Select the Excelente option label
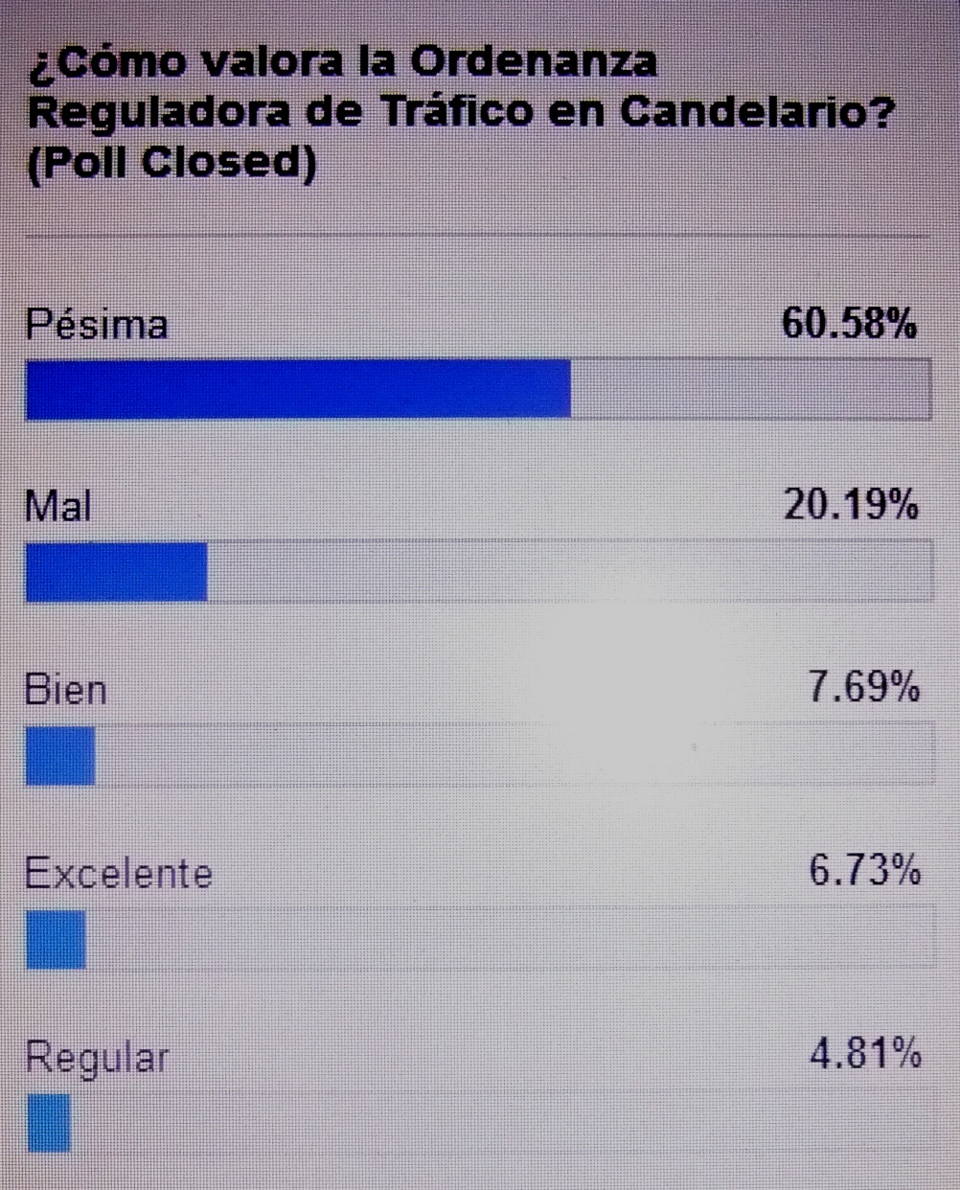The height and width of the screenshot is (1190, 960). point(119,873)
